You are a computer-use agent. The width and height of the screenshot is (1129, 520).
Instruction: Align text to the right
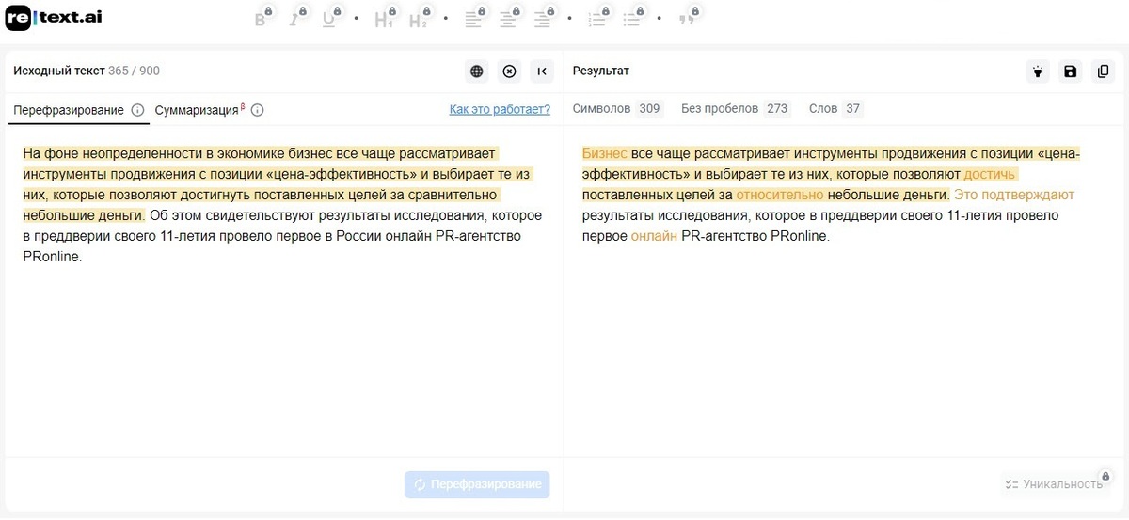pos(542,20)
